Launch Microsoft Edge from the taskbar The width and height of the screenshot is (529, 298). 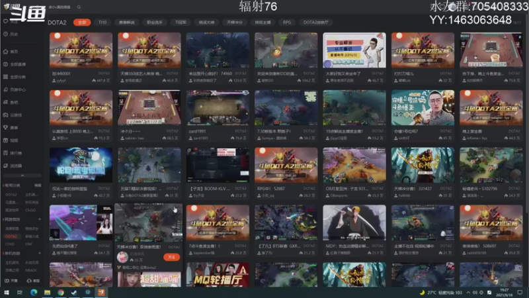pos(34,292)
